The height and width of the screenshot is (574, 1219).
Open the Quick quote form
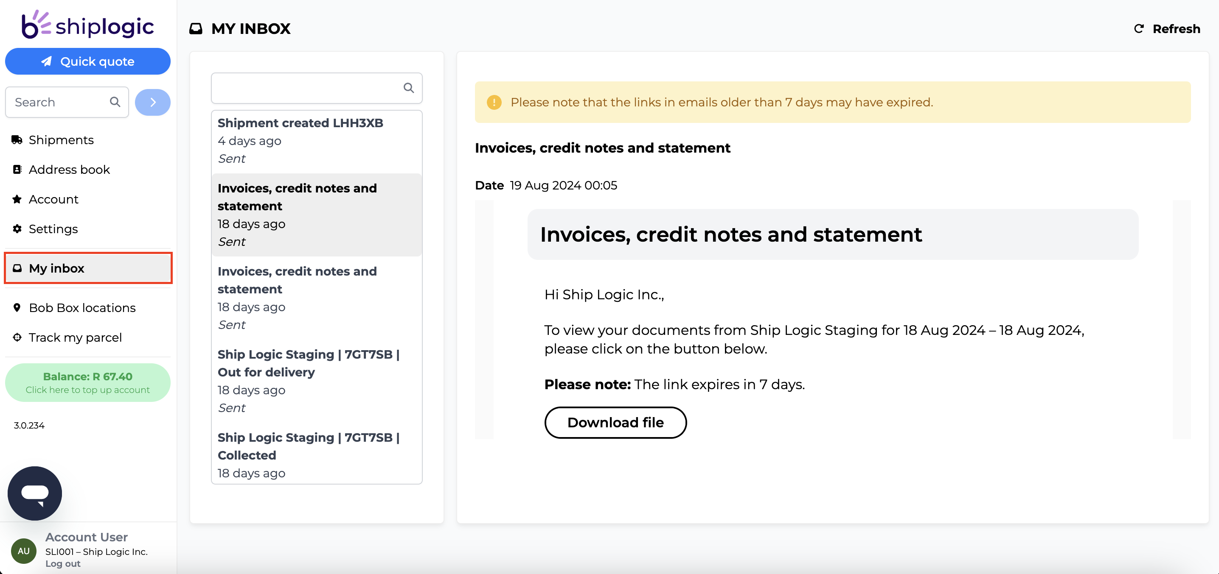[x=87, y=61]
